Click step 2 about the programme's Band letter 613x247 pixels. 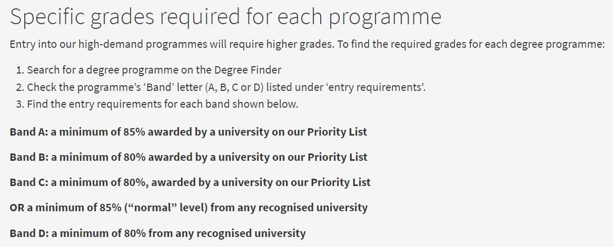coord(221,87)
